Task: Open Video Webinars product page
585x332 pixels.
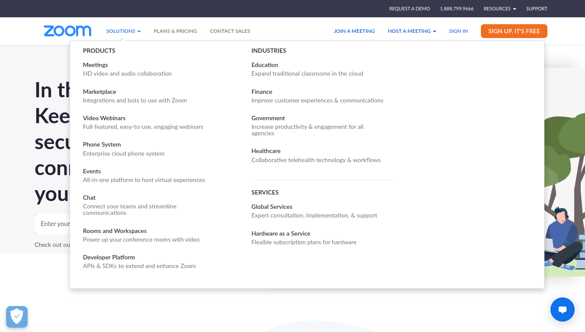Action: pos(104,118)
